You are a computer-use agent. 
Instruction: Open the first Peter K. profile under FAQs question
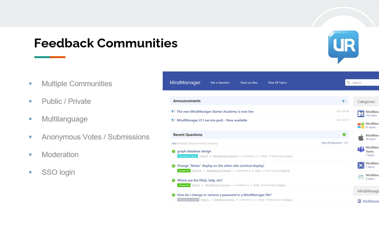pos(196,185)
